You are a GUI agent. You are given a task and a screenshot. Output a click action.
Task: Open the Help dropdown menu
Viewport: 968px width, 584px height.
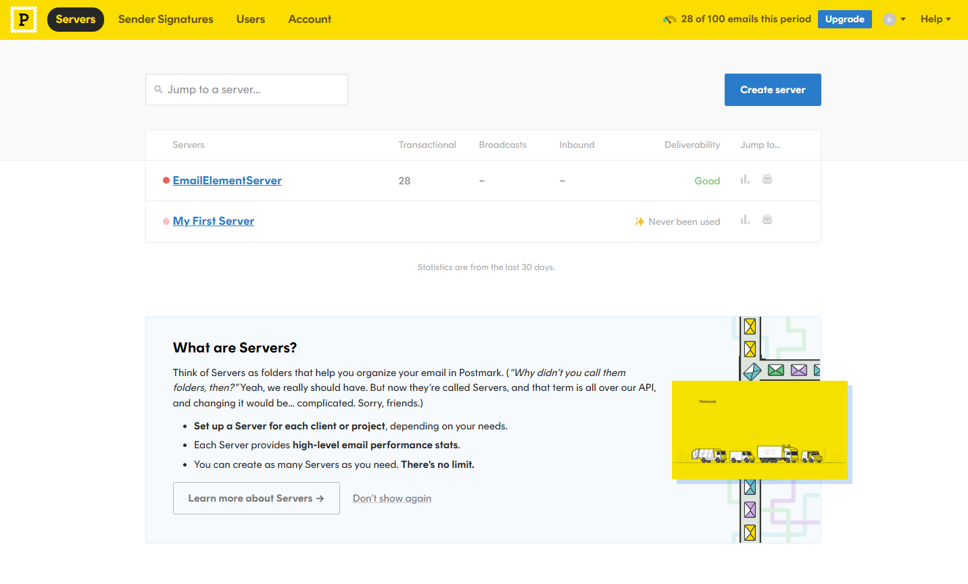click(935, 20)
